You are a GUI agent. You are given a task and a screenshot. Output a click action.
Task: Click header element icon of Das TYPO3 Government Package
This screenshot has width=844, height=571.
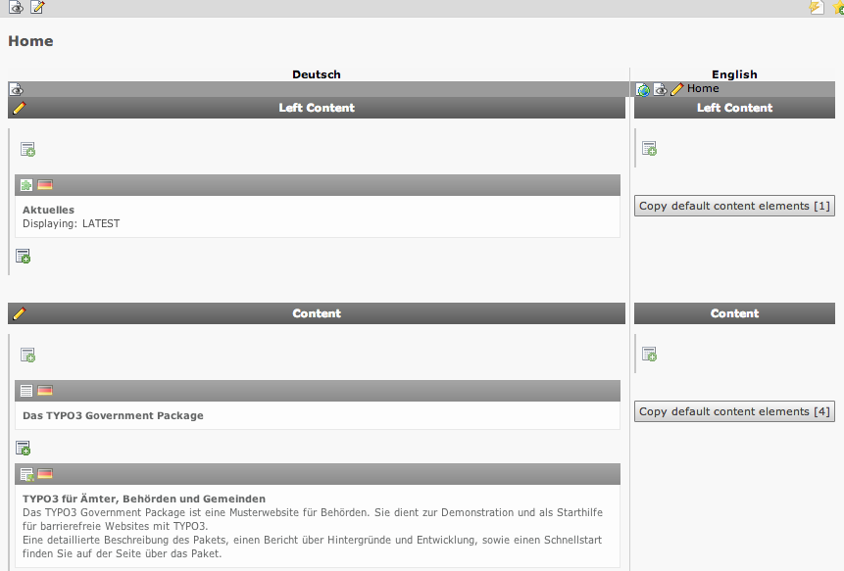25,391
